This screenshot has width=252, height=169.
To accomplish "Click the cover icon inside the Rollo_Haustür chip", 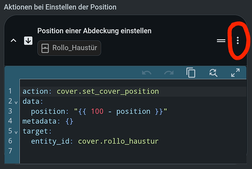I will 45,48.
